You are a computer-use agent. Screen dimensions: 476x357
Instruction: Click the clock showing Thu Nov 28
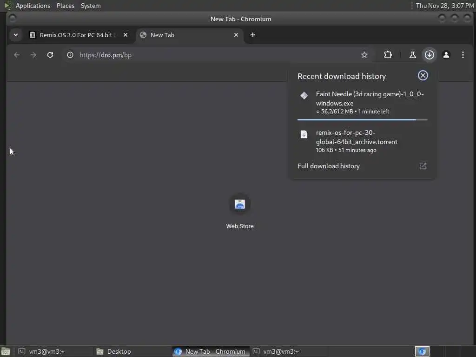tap(445, 6)
